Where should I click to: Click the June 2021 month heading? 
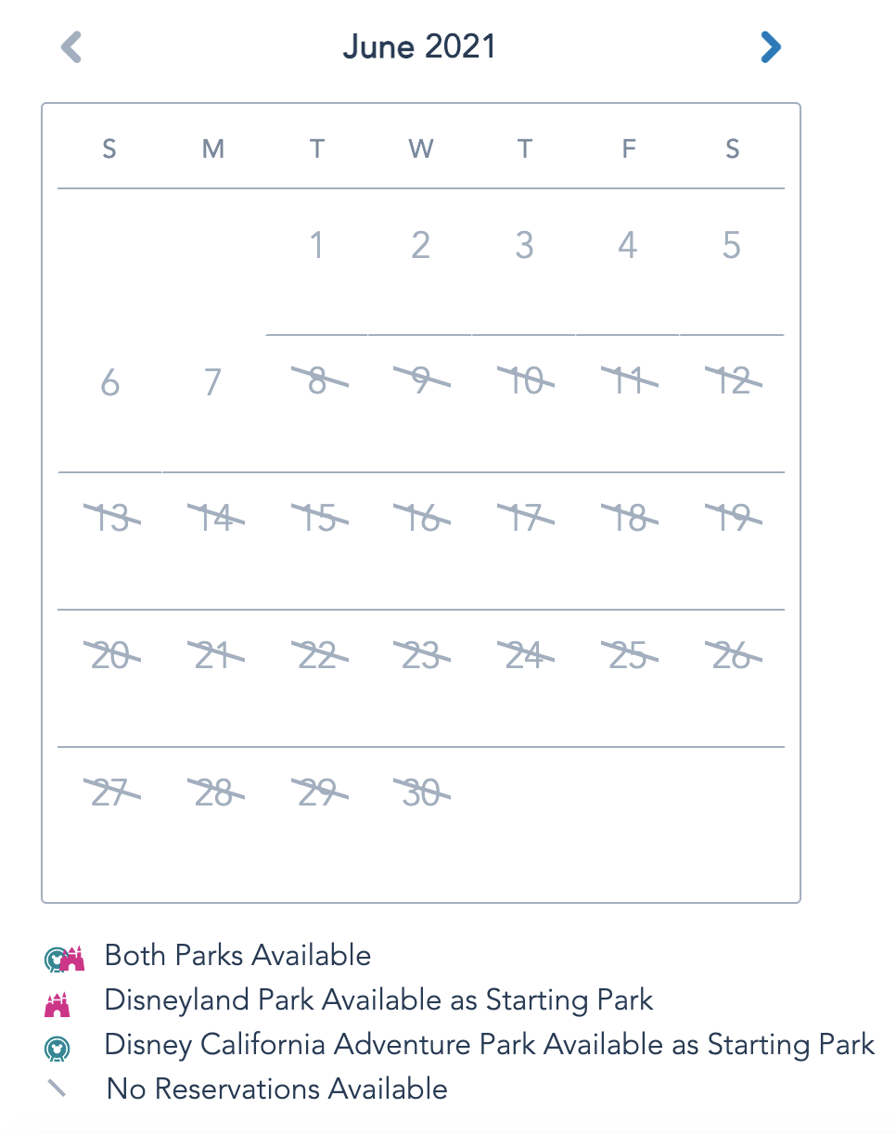[419, 47]
